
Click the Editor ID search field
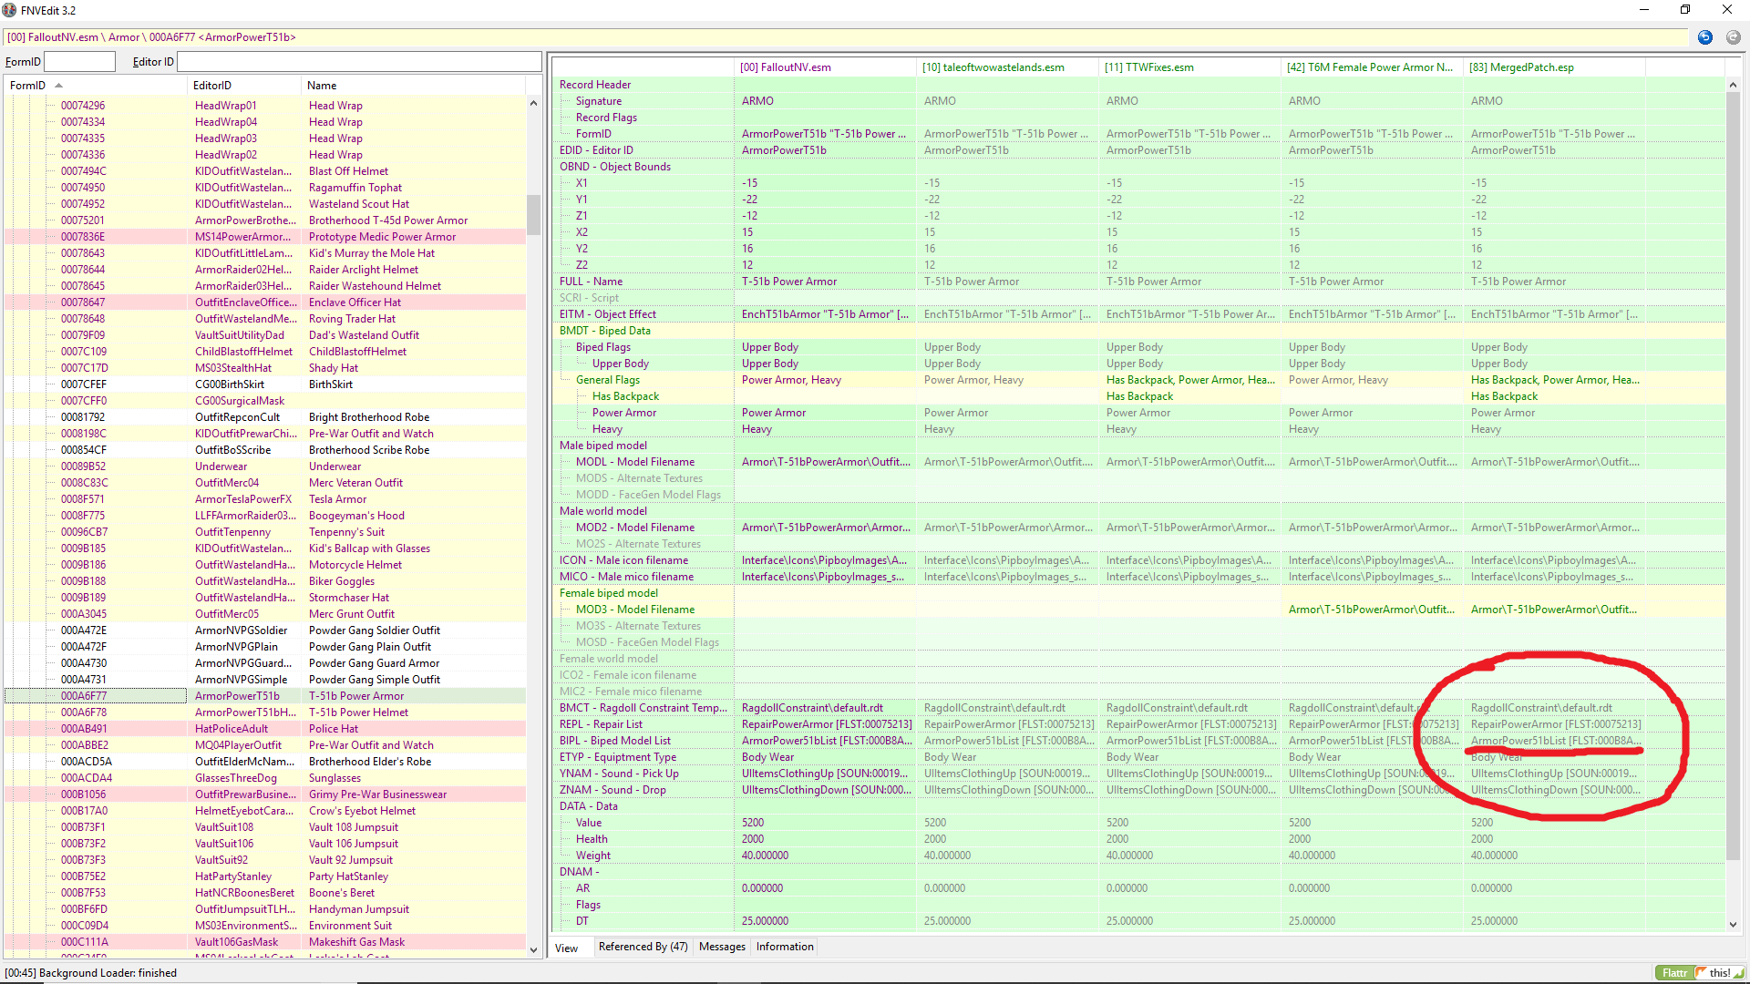click(x=359, y=62)
